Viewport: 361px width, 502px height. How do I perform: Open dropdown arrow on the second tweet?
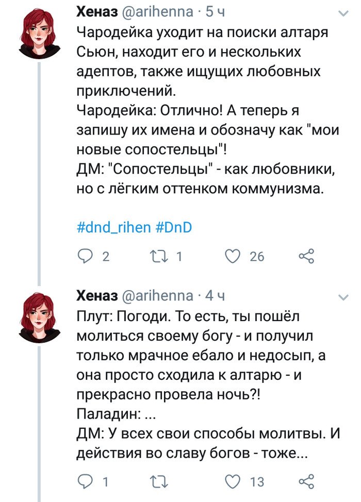pos(343,297)
